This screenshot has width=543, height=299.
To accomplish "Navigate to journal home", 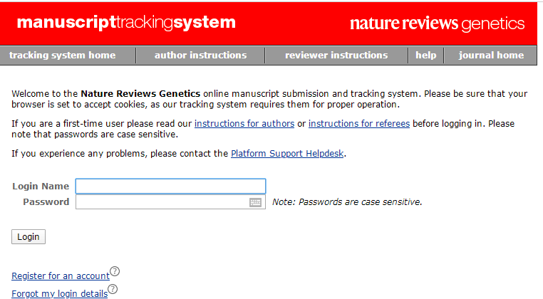I will tap(491, 56).
